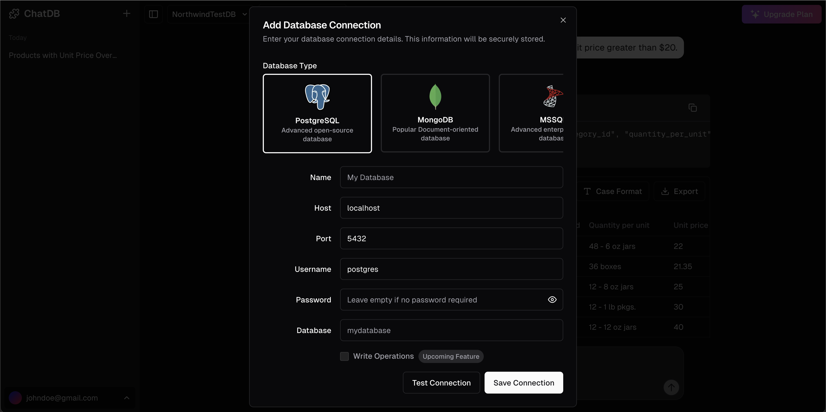Pick the MSSQL database logo

click(553, 96)
